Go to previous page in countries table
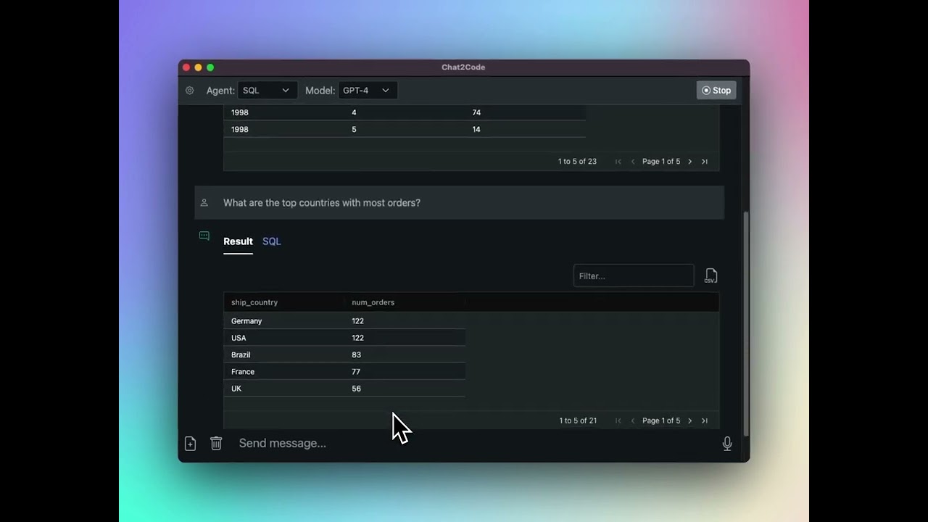Viewport: 928px width, 522px height. [x=633, y=420]
